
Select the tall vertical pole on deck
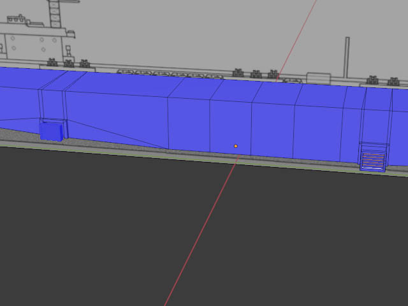(347, 57)
